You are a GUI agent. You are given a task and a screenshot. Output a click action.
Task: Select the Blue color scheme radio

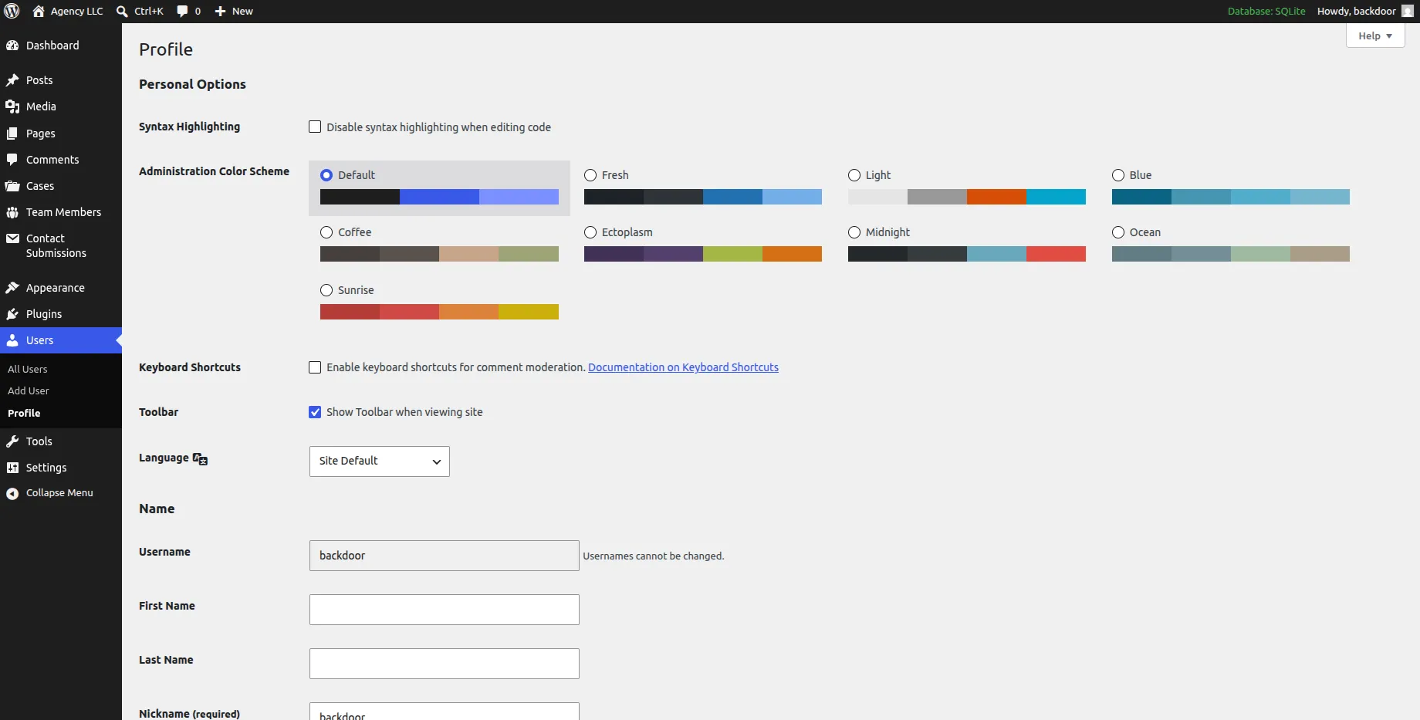click(x=1118, y=175)
